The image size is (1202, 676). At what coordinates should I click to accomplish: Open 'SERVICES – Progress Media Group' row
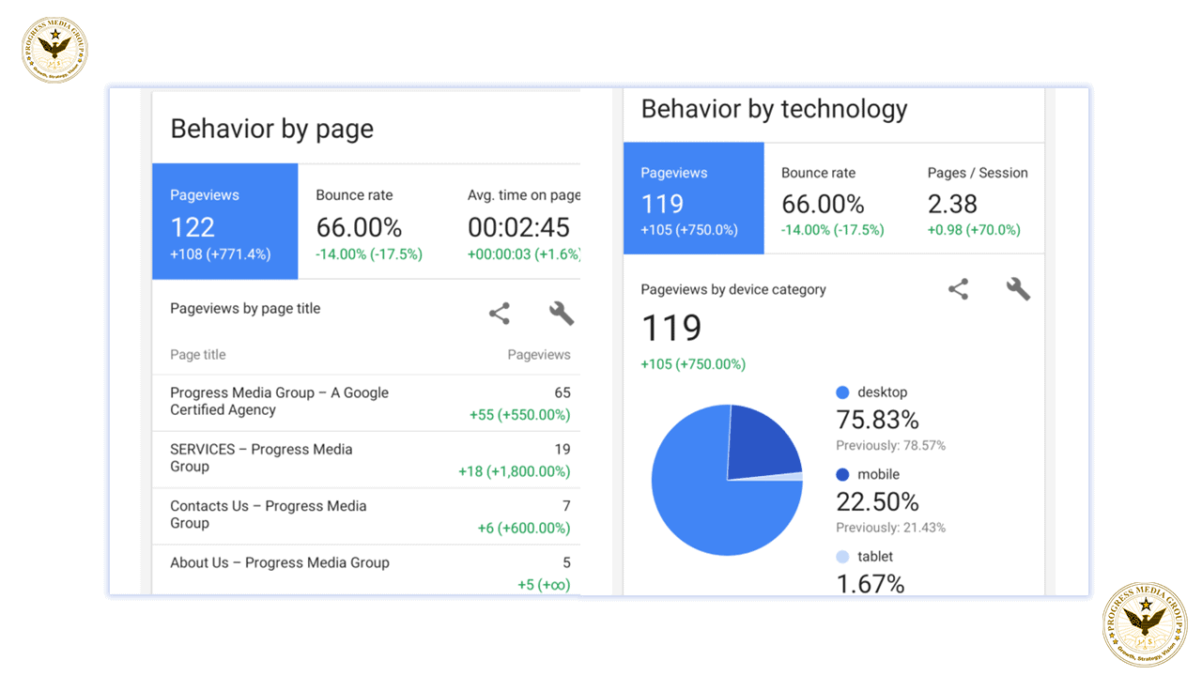click(366, 460)
